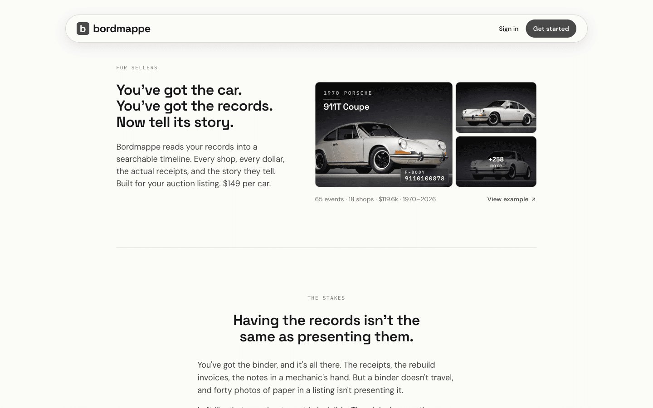Click the THE STAKES section label
The image size is (653, 408).
click(326, 298)
